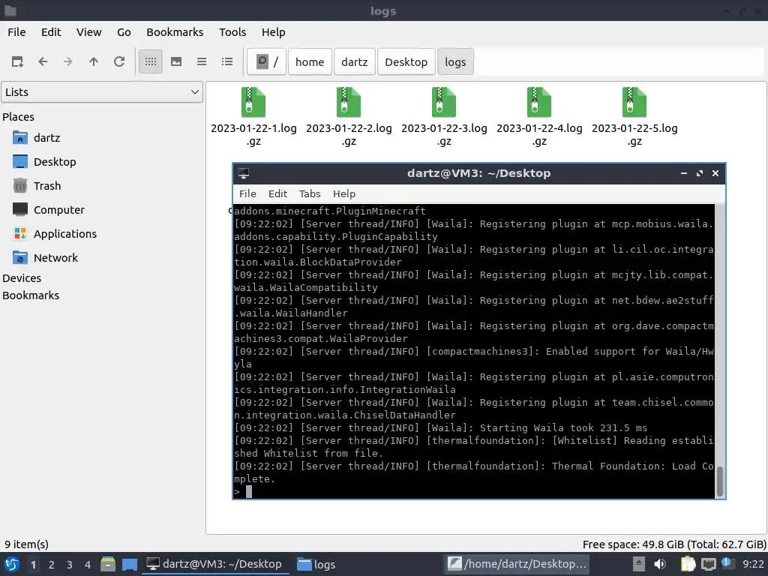Open the Bookmarks menu
Viewport: 768px width, 576px height.
[175, 32]
